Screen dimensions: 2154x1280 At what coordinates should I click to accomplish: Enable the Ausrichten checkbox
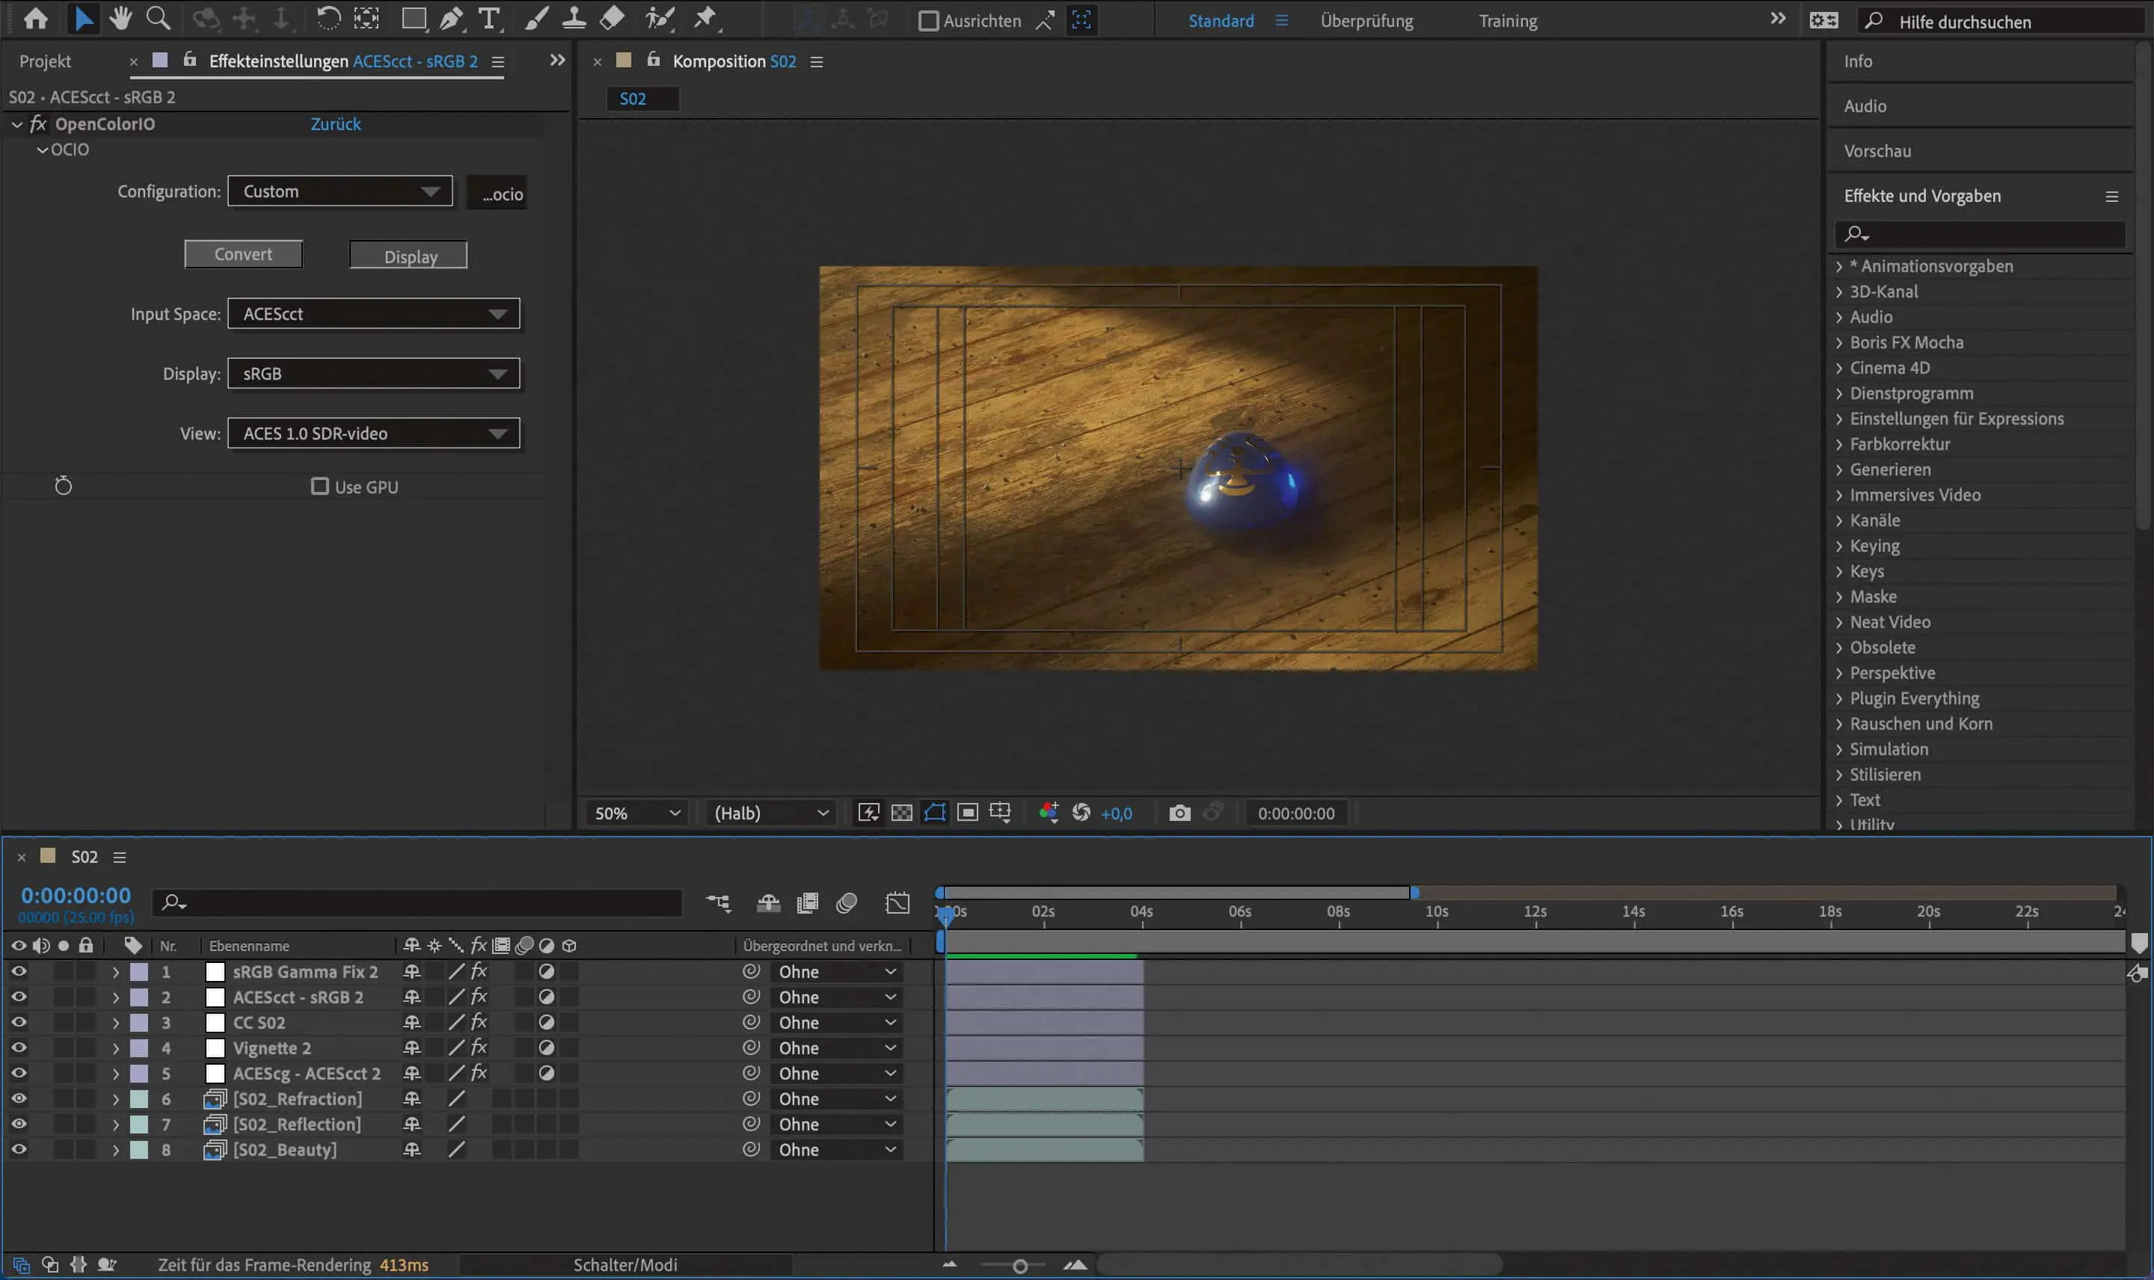[x=928, y=21]
